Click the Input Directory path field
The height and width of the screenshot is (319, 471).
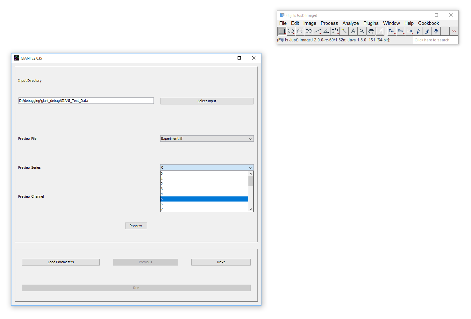86,101
